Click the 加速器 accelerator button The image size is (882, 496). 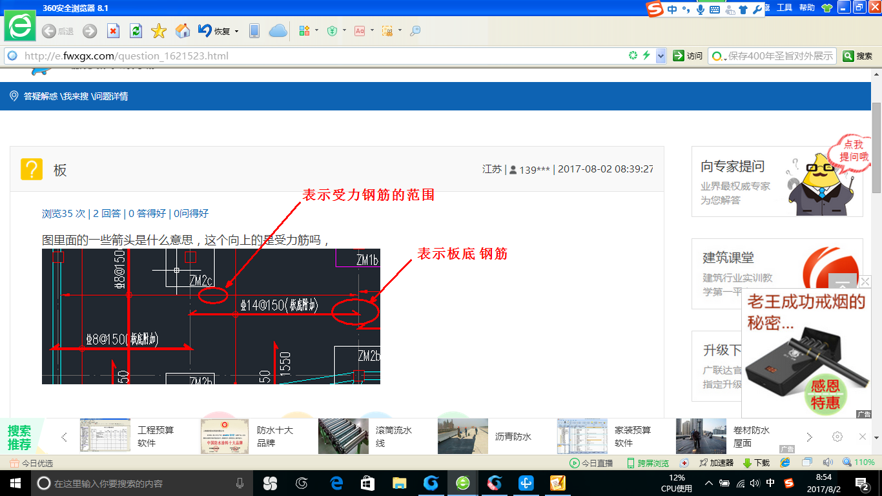point(716,463)
